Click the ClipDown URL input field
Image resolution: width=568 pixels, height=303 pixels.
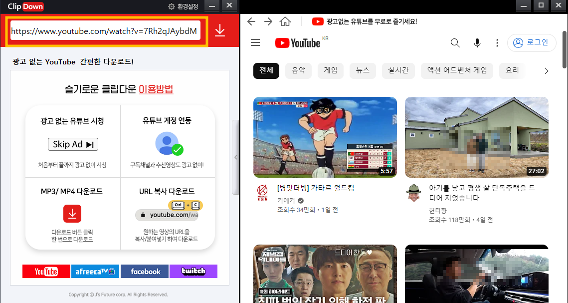105,31
